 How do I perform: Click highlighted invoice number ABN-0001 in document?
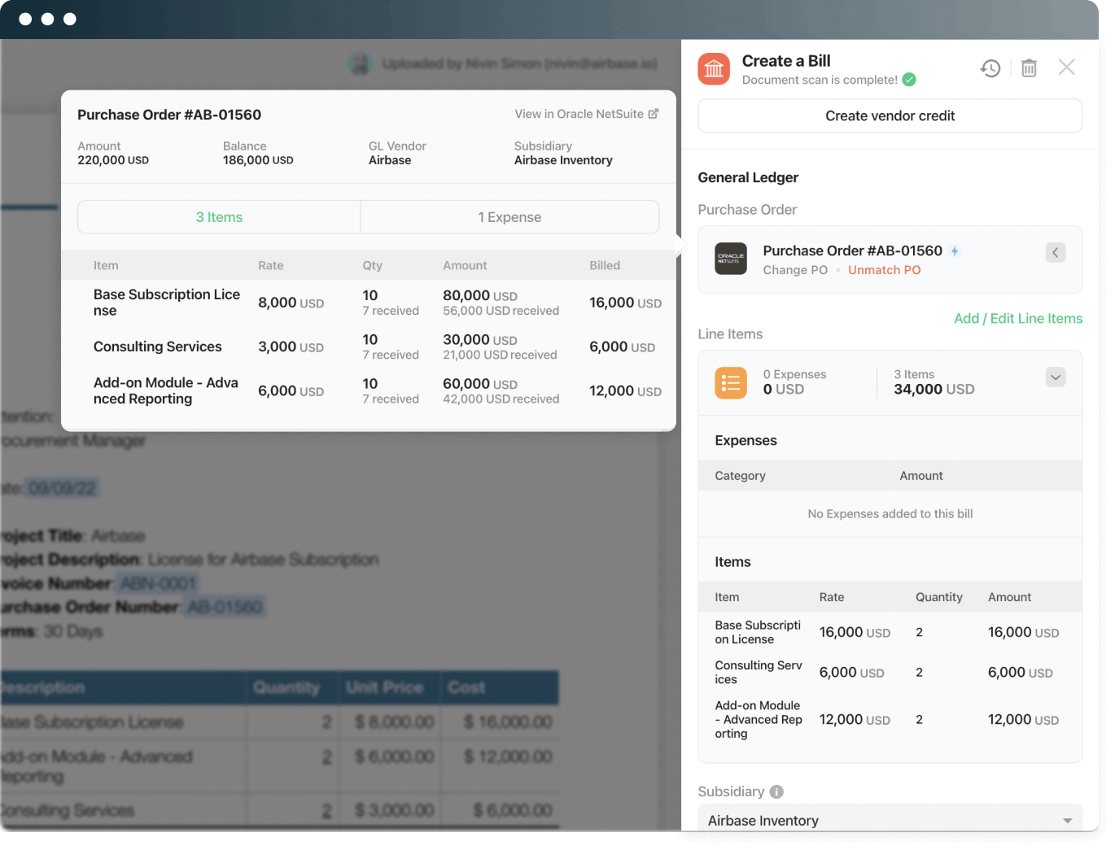[158, 583]
